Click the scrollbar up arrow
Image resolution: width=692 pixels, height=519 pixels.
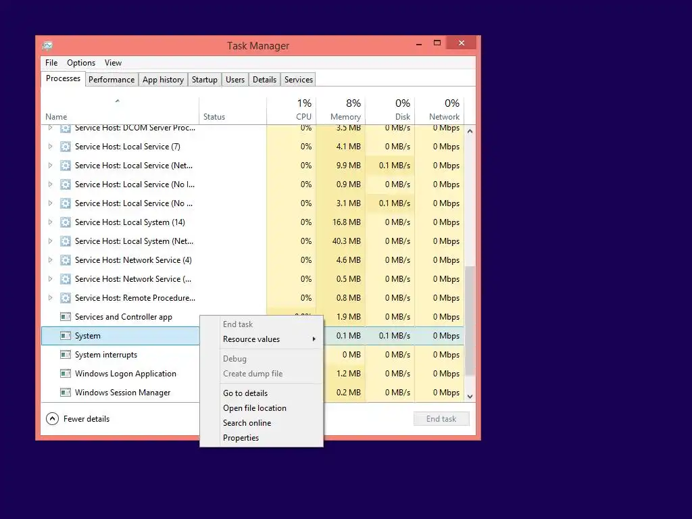[470, 131]
